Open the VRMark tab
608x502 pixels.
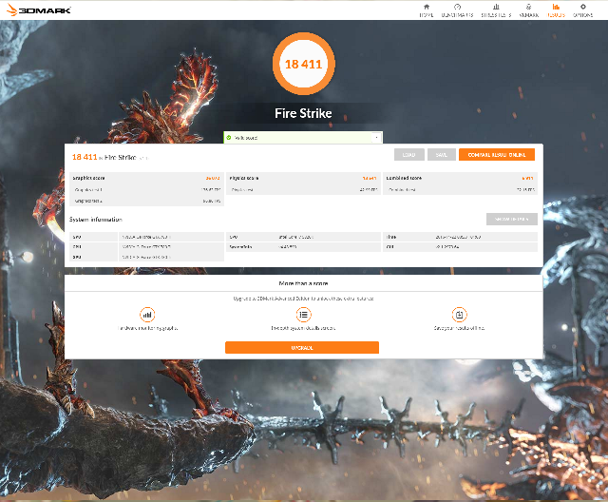click(529, 10)
